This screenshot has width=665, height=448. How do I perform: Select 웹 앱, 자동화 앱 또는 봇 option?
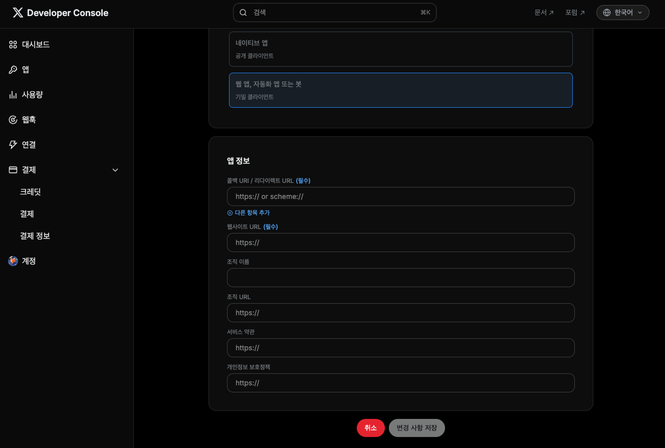pyautogui.click(x=400, y=90)
